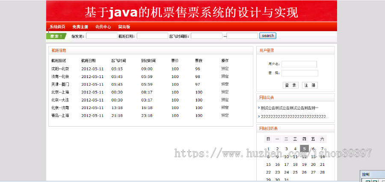
Task: Select day 17 in the calendar
Action: coord(286,165)
